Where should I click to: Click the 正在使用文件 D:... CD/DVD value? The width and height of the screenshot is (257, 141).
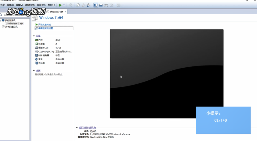click(64, 52)
